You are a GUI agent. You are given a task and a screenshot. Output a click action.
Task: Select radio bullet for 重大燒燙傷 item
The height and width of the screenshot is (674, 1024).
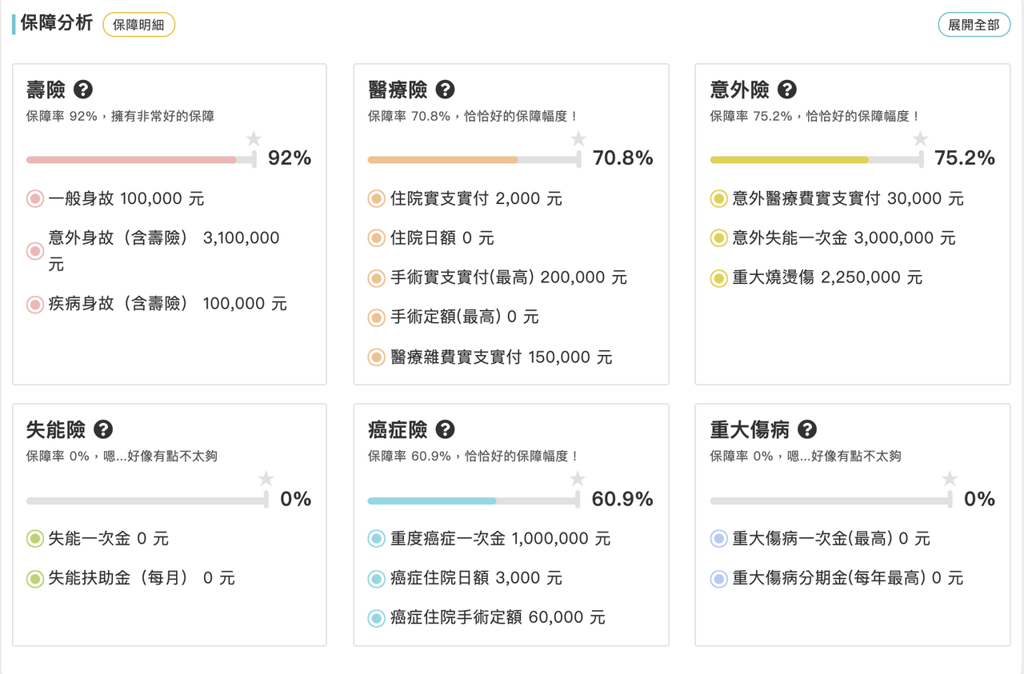718,278
